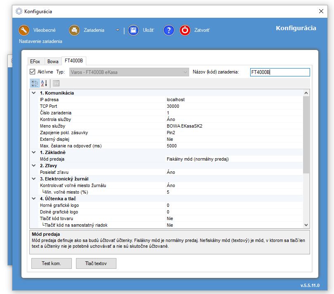Click the red Zatvoriť power icon
The height and width of the screenshot is (294, 334).
185,30
